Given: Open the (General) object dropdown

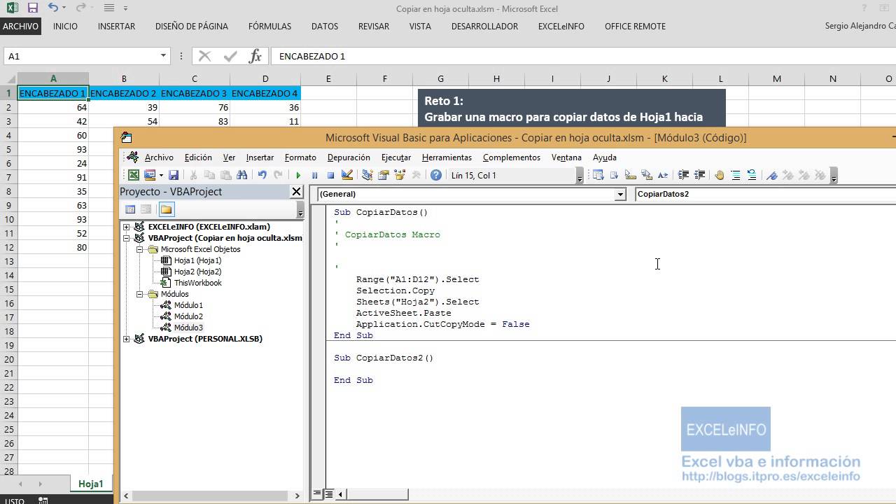Looking at the screenshot, I should point(620,194).
